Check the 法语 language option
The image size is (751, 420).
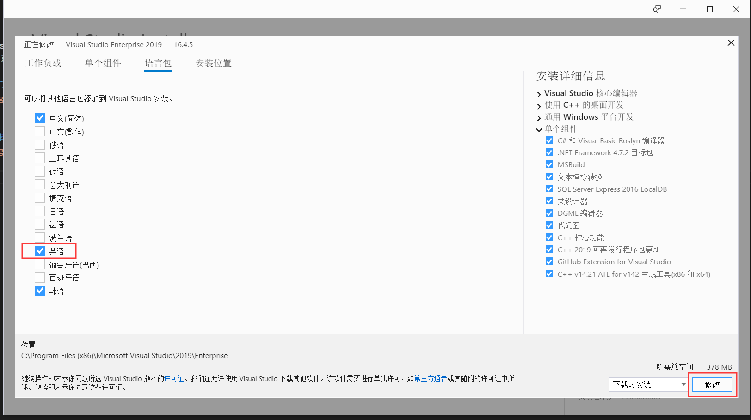tap(40, 225)
